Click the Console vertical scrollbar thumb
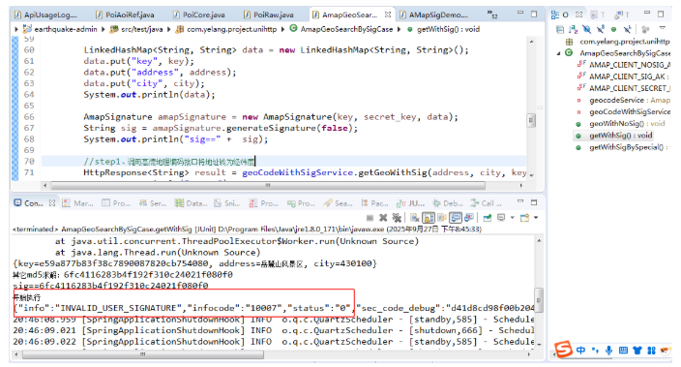This screenshot has height=367, width=681. click(x=539, y=300)
